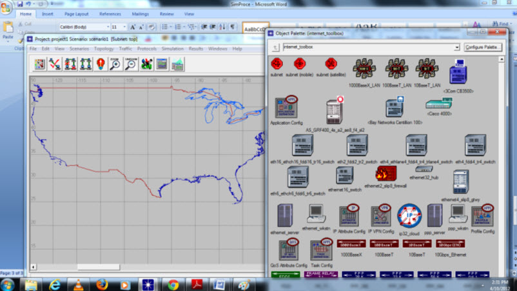Select the AS_GRF400 router icon
Image resolution: width=517 pixels, height=291 pixels.
pos(335,111)
